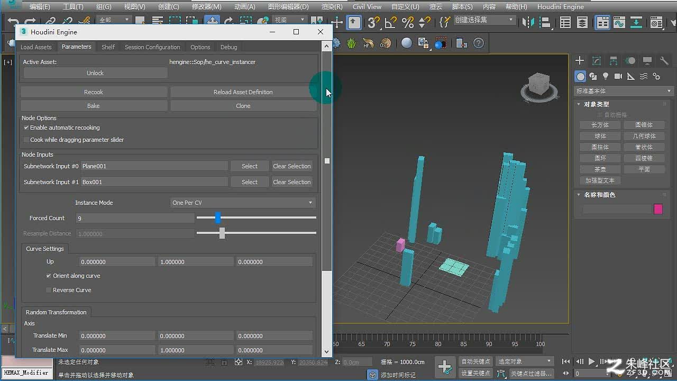Screen dimensions: 677x381
Task: Click the 自动关键点 auto key button
Action: point(475,361)
